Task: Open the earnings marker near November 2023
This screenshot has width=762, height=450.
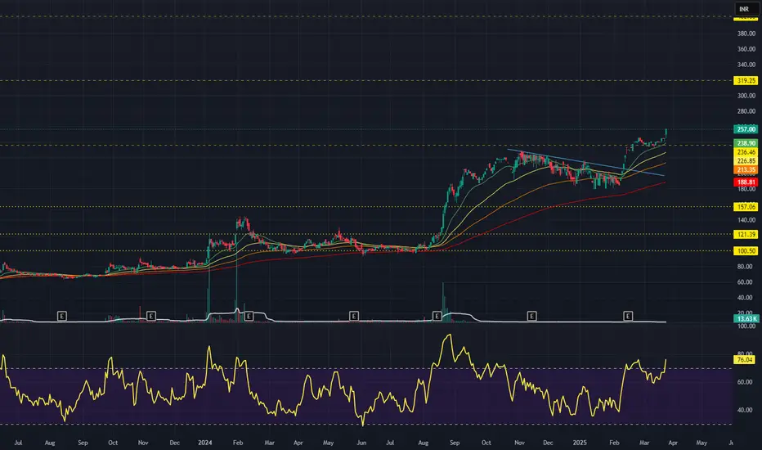Action: [151, 316]
